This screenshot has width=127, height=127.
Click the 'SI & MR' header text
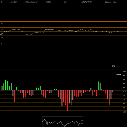tap(13, 2)
